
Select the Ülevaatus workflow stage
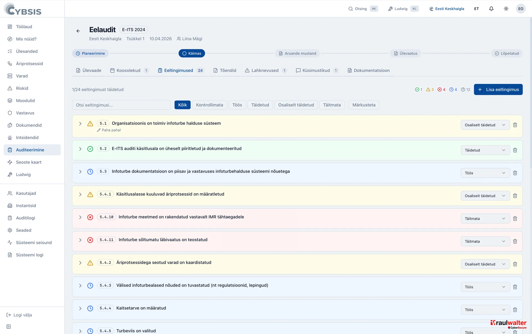[405, 53]
